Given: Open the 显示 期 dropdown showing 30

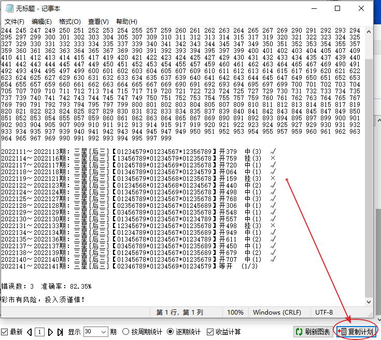Looking at the screenshot, I should (x=95, y=332).
